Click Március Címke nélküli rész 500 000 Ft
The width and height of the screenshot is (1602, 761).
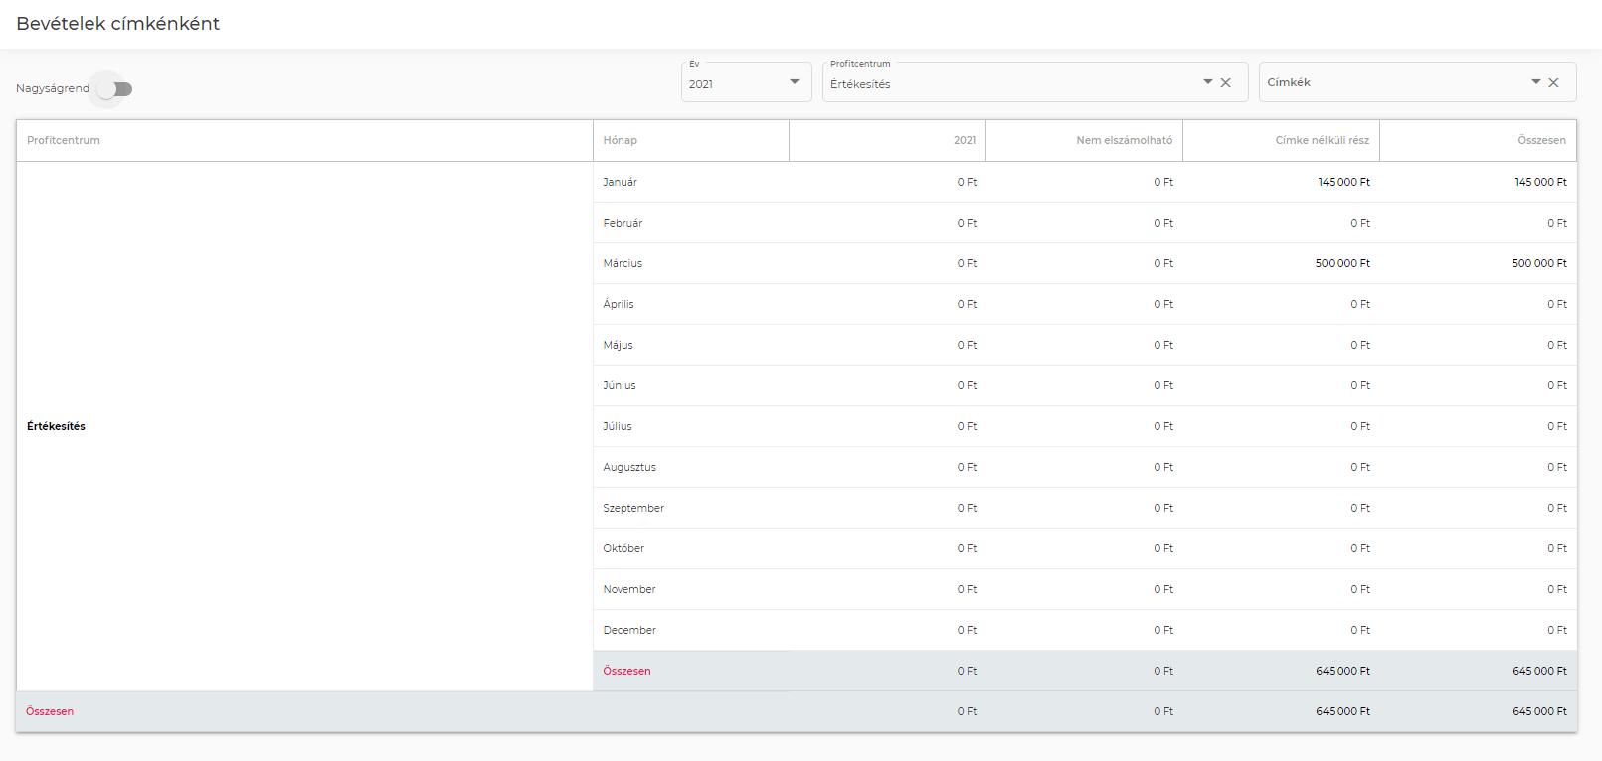tap(1342, 264)
